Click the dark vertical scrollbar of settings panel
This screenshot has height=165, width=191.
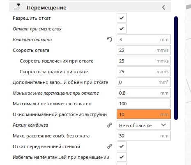pos(176,68)
